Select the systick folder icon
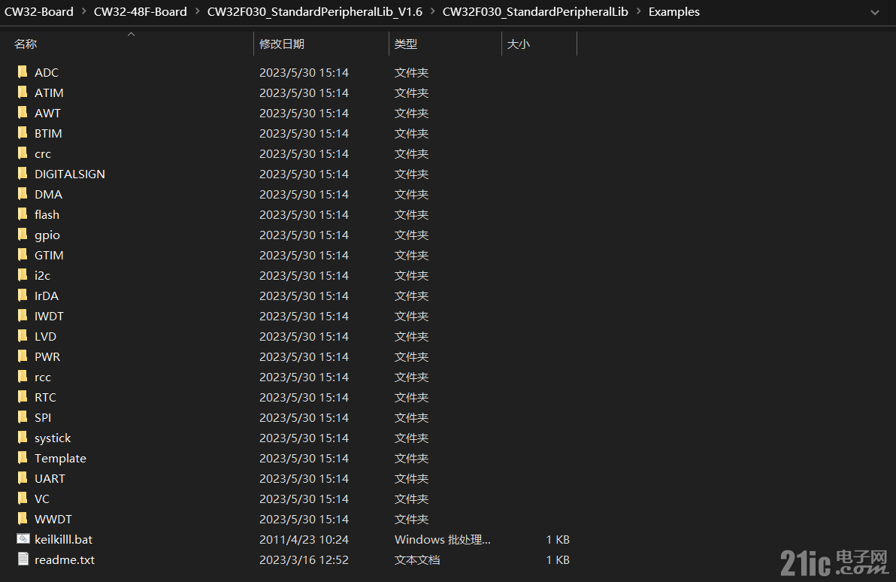The image size is (896, 582). (x=23, y=438)
